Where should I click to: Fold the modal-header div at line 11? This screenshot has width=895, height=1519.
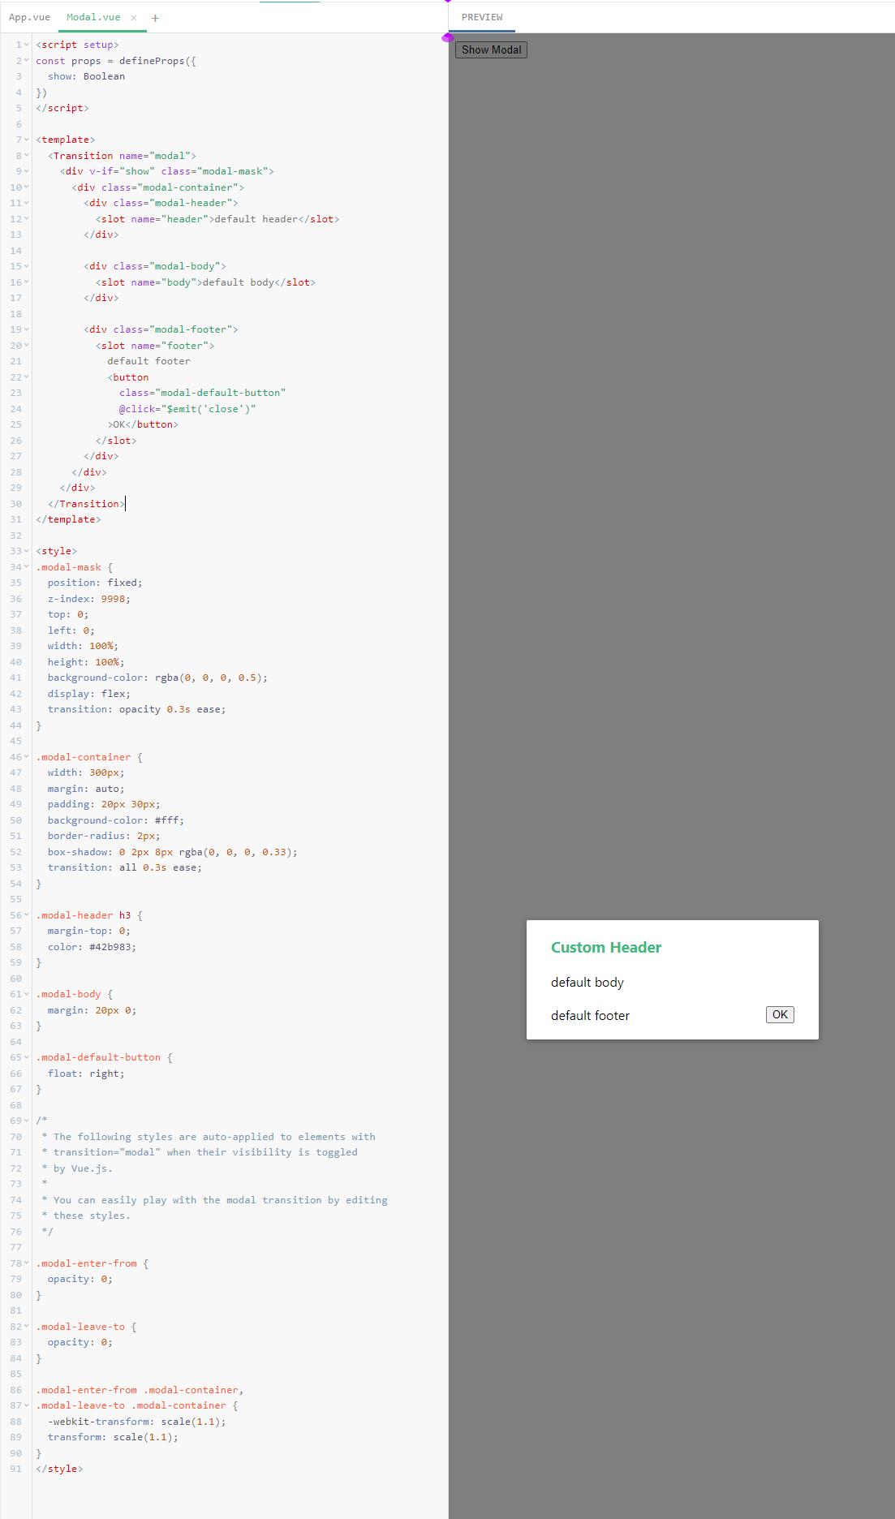(27, 204)
